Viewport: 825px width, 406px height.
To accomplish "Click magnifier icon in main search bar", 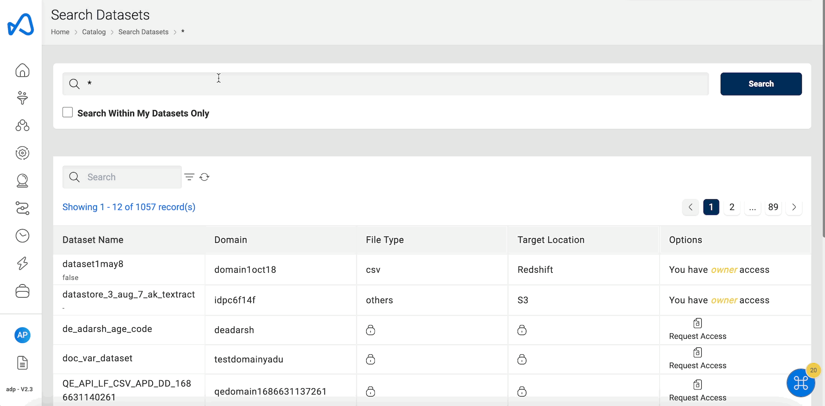I will click(x=74, y=84).
